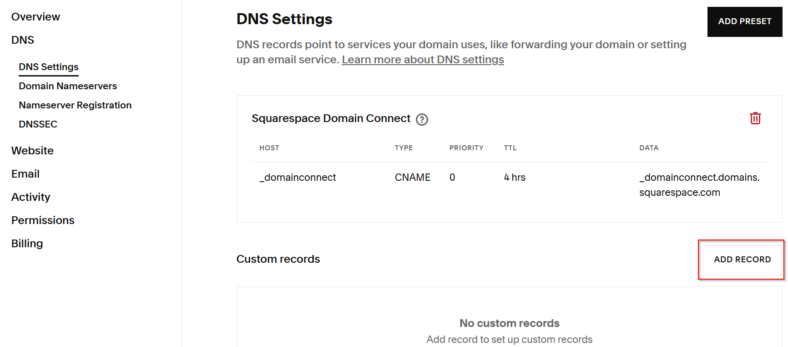Click ADD RECORD for custom records
The image size is (788, 347).
pos(742,260)
